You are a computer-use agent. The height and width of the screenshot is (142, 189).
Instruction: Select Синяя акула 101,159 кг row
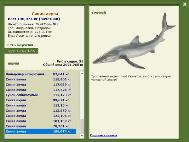[41, 121]
